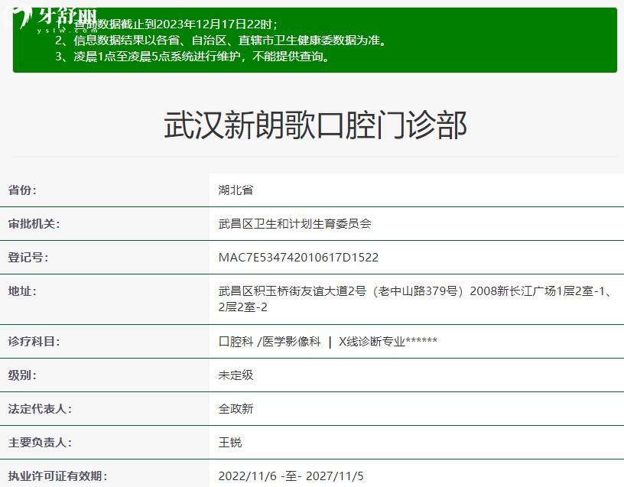The image size is (624, 487).
Task: Select the 地址 row label
Action: click(x=22, y=291)
